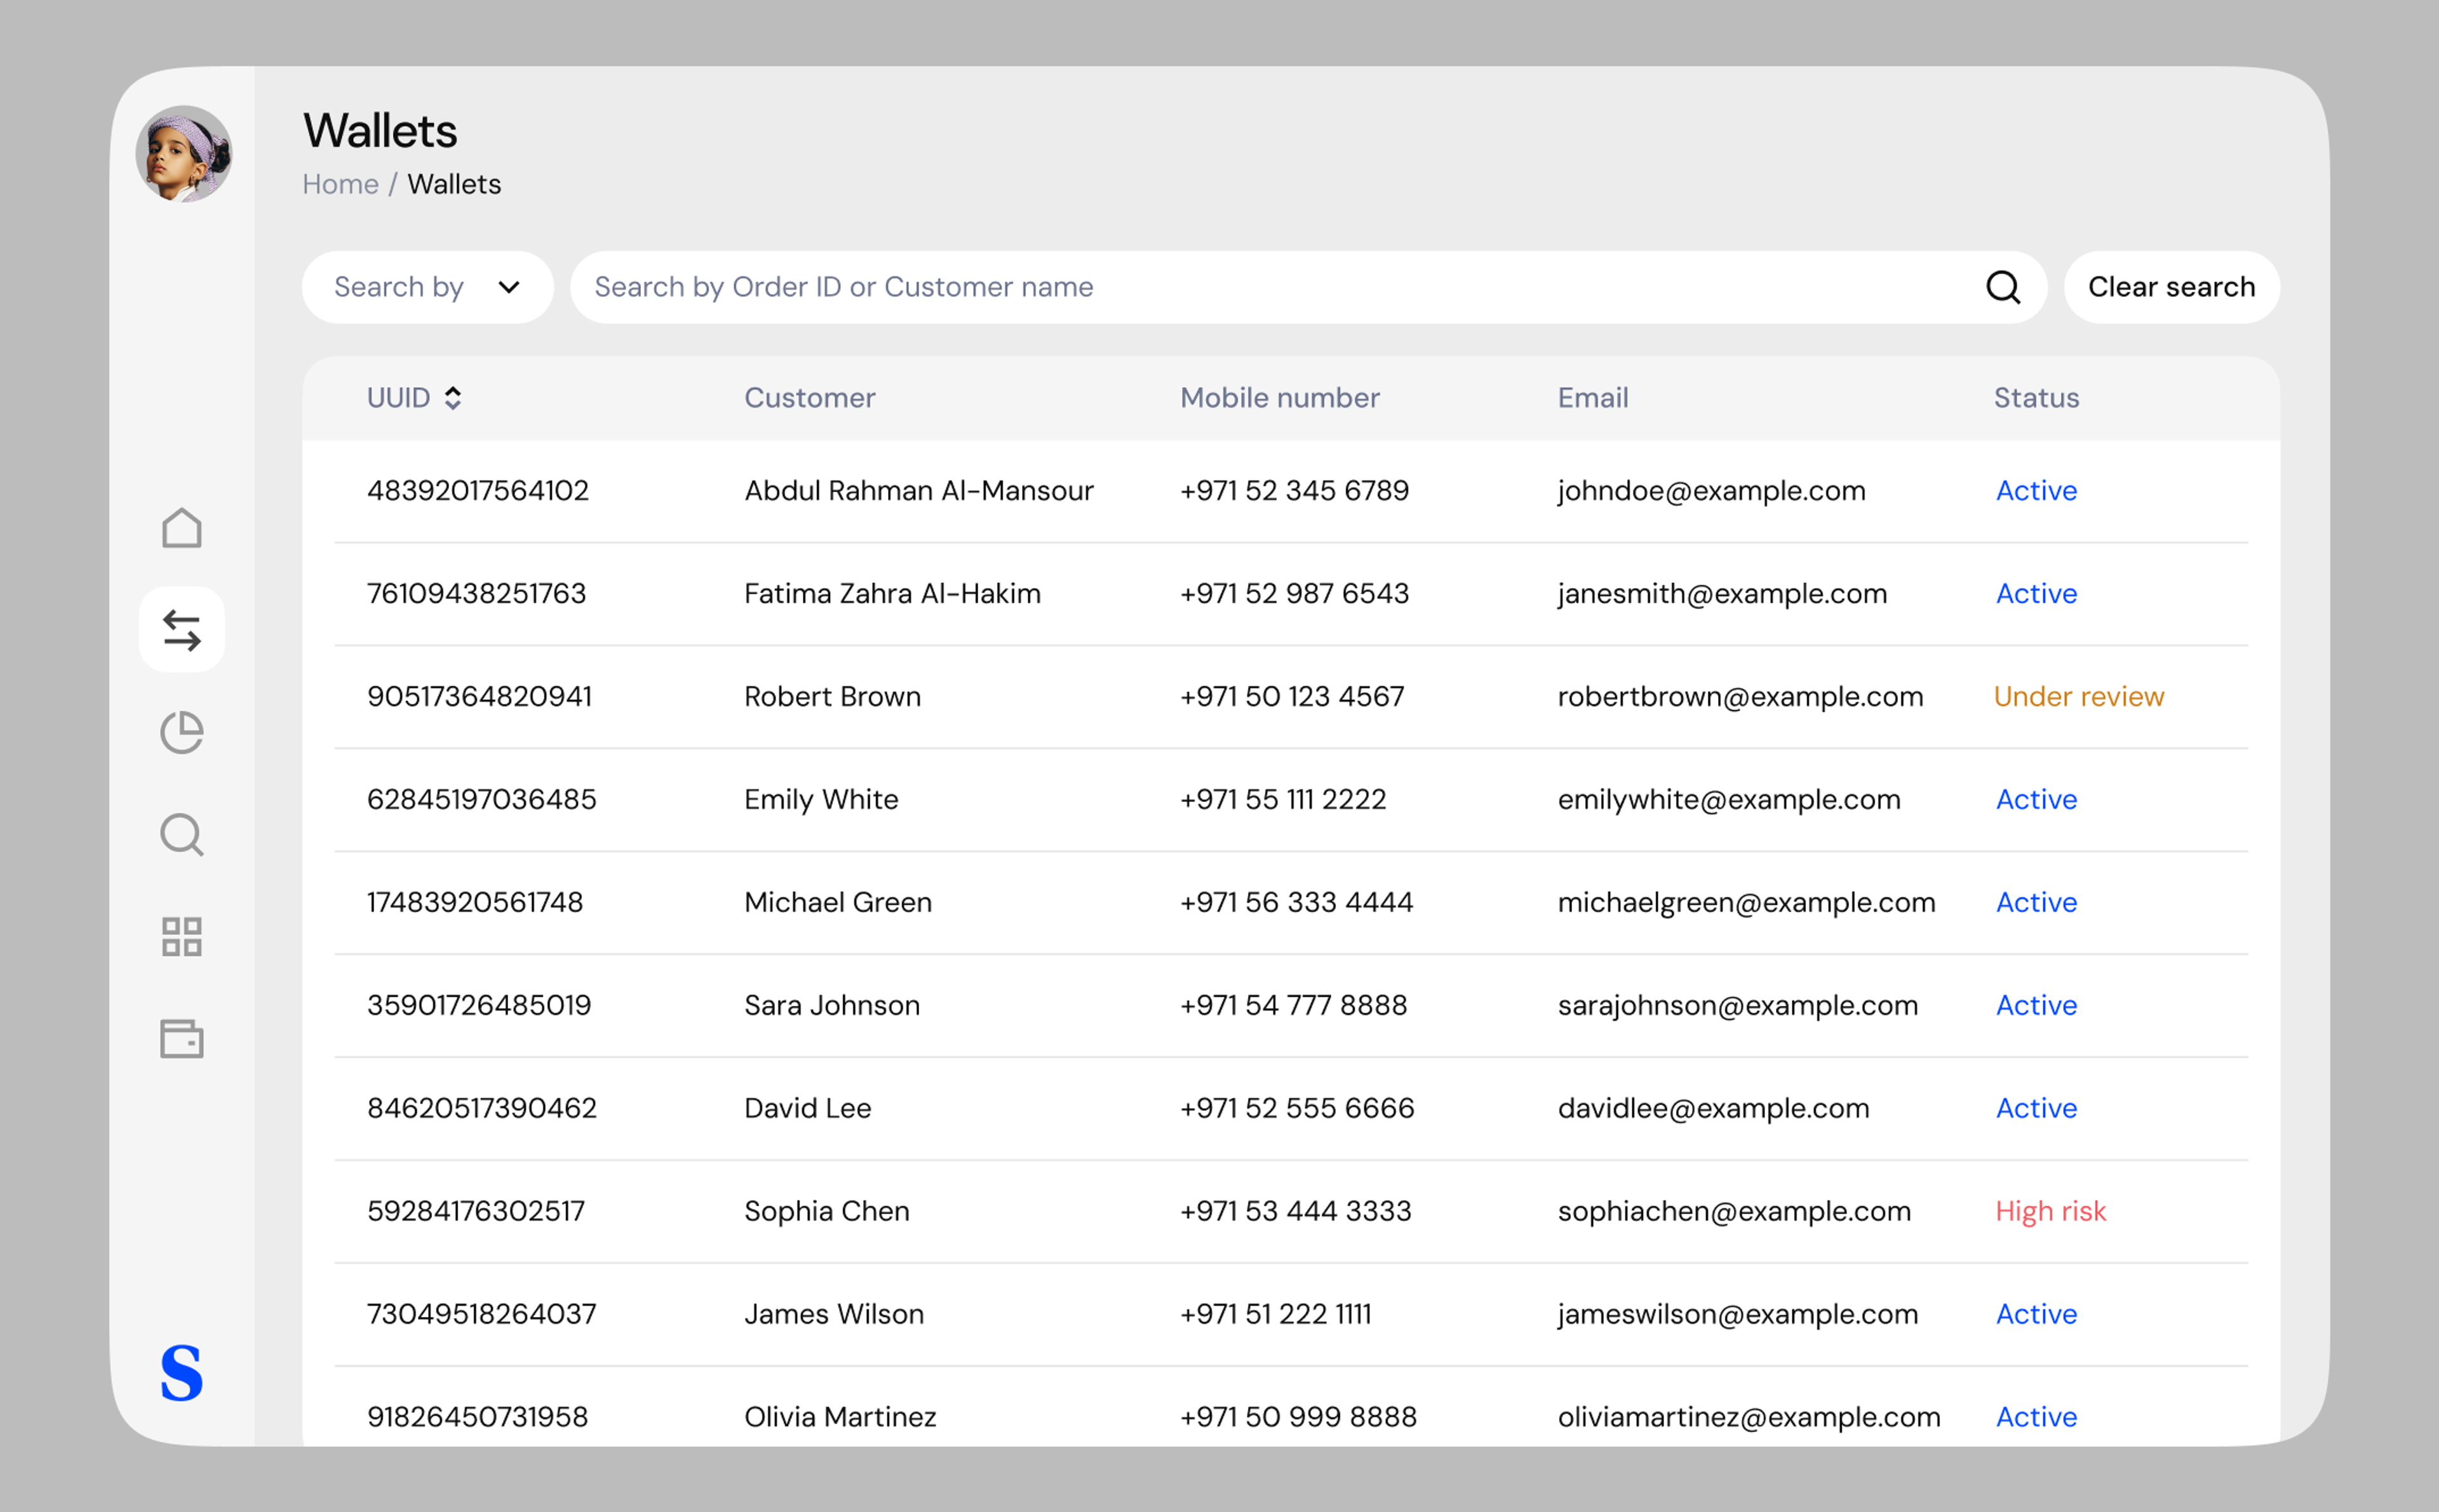2439x1512 pixels.
Task: Click email davidlee@example.com
Action: click(x=1714, y=1109)
